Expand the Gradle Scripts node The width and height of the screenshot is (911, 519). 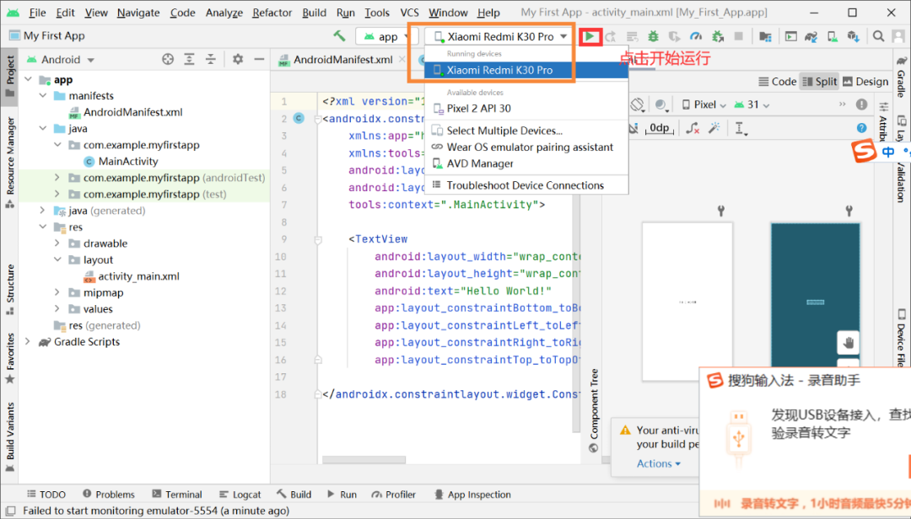[28, 342]
